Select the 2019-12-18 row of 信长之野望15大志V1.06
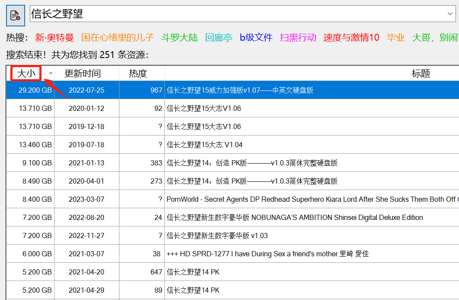This screenshot has height=300, width=459. pyautogui.click(x=233, y=126)
